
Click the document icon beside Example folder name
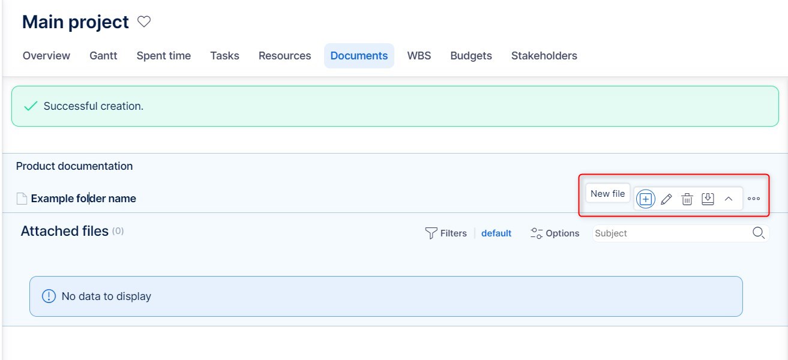22,199
